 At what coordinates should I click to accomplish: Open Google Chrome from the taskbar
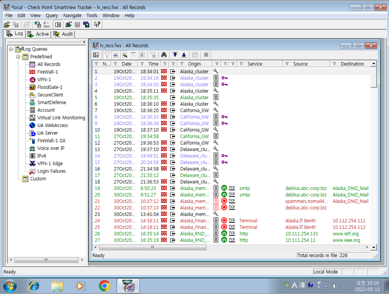point(105,286)
